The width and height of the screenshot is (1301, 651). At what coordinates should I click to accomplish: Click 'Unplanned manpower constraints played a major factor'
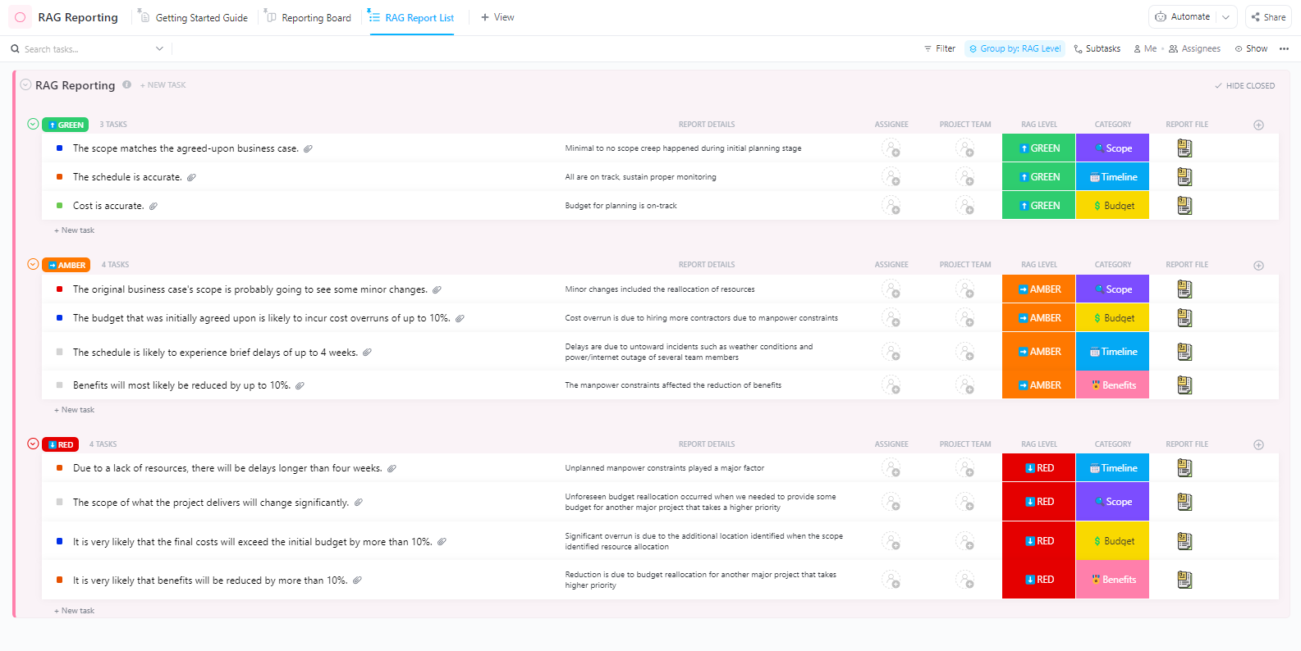tap(664, 468)
